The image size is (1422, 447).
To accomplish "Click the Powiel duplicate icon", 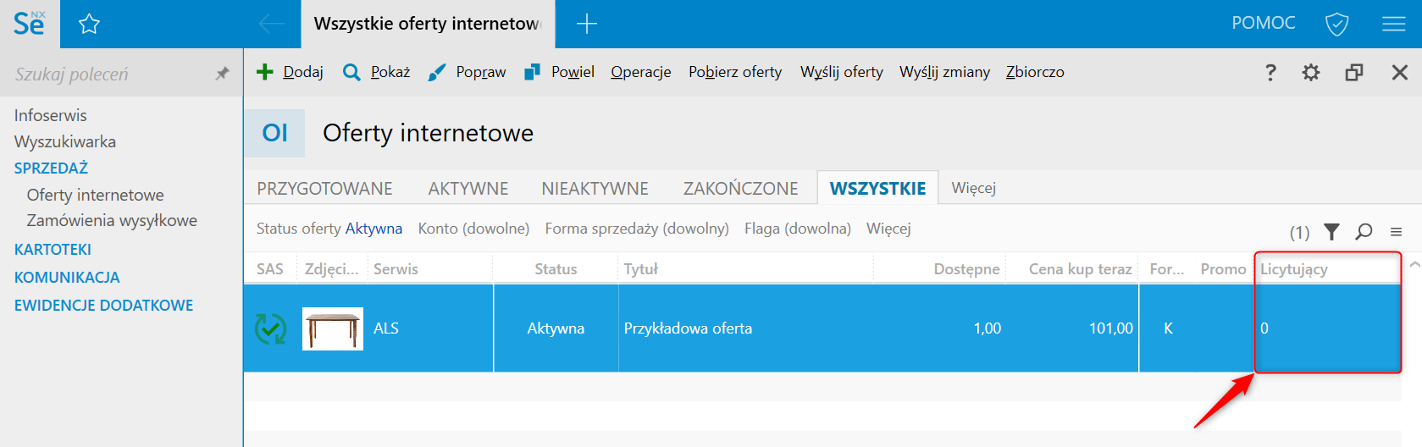I will click(x=532, y=72).
